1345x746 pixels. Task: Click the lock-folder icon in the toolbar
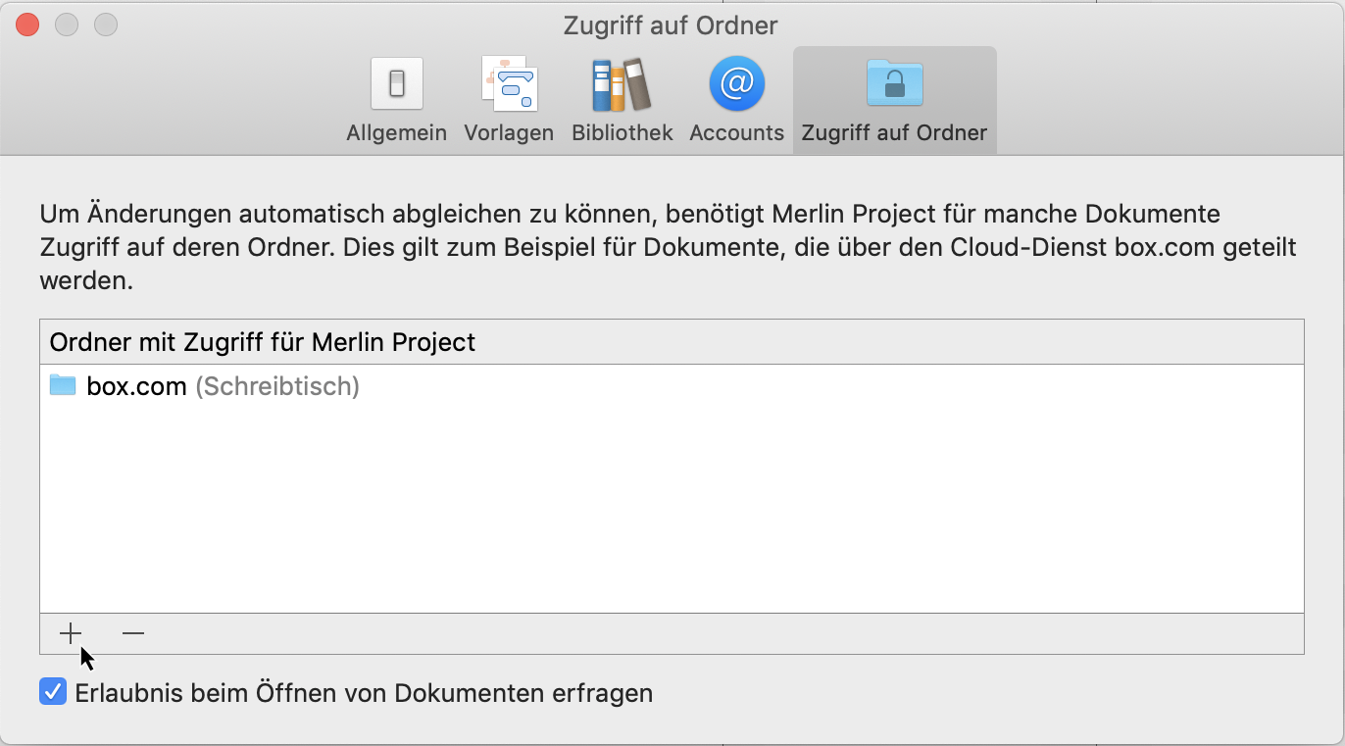893,84
